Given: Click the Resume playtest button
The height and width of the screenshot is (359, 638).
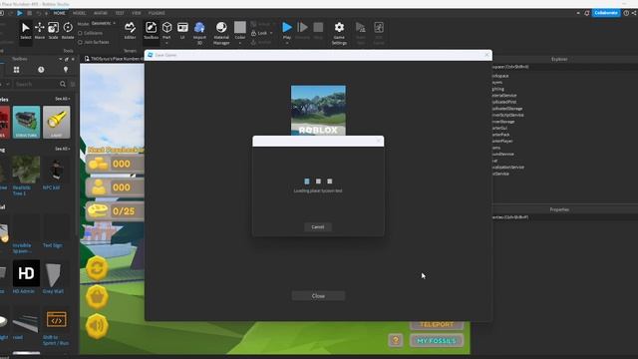Looking at the screenshot, I should coord(302,31).
